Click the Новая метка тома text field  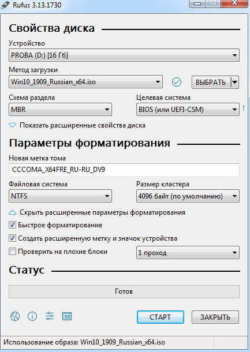coord(124,170)
